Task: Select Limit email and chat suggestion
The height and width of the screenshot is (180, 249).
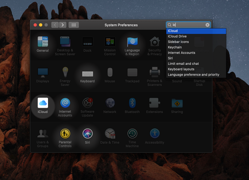Action: pyautogui.click(x=183, y=64)
